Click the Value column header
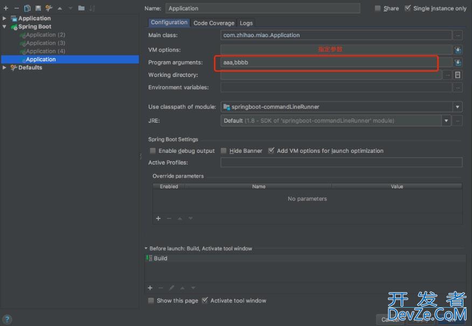The image size is (472, 326). (x=397, y=187)
